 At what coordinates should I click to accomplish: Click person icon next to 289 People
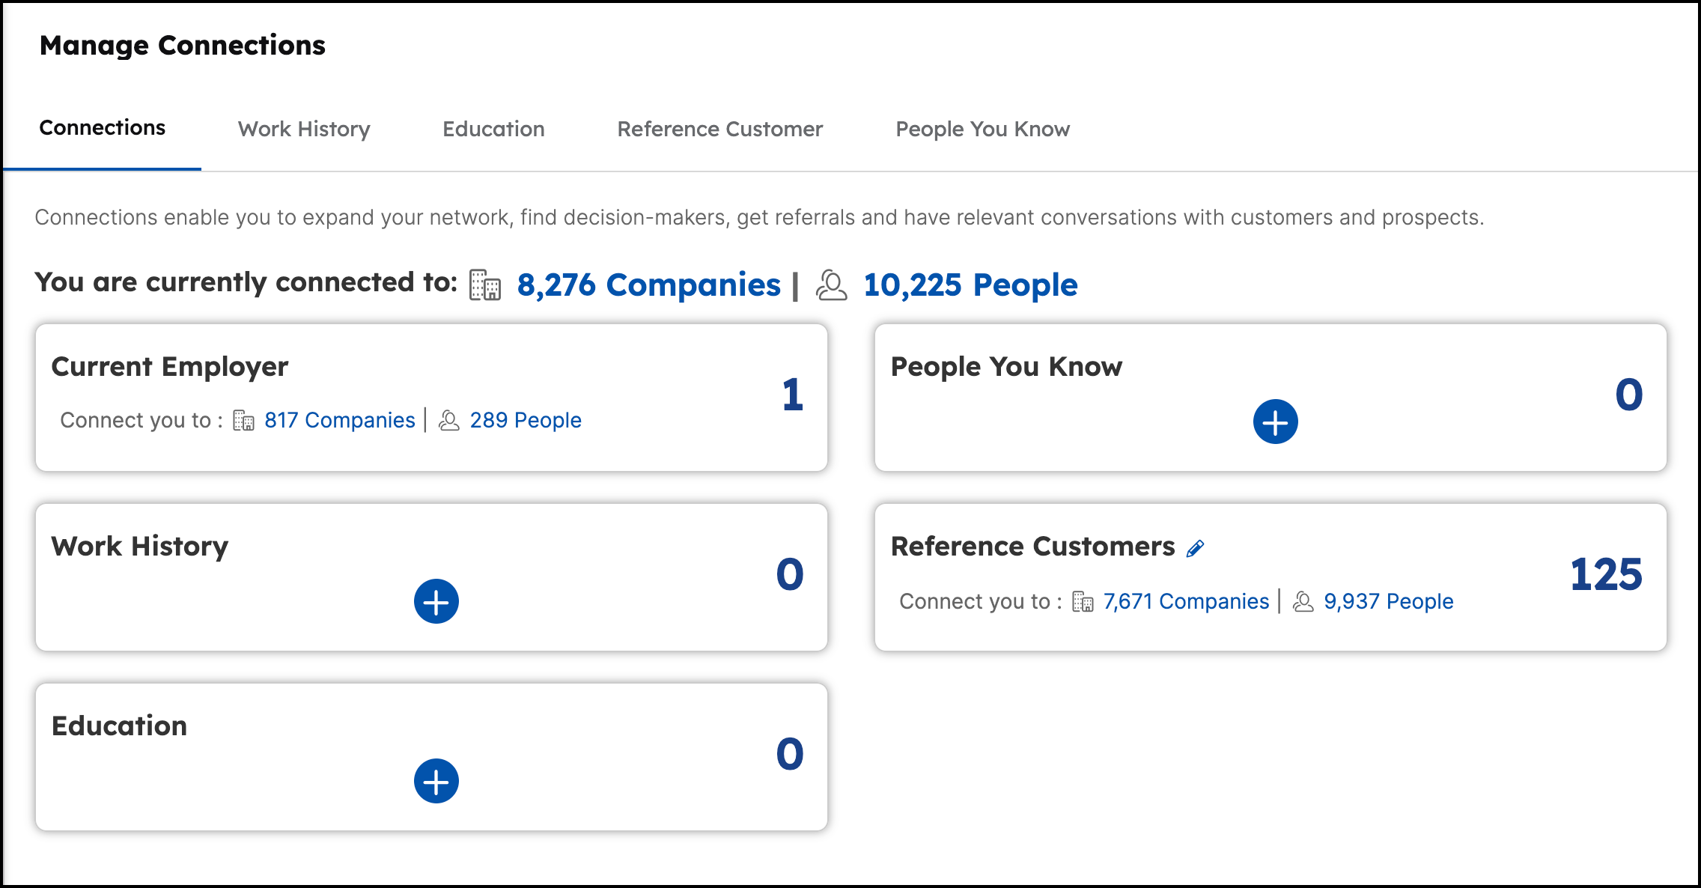[448, 420]
